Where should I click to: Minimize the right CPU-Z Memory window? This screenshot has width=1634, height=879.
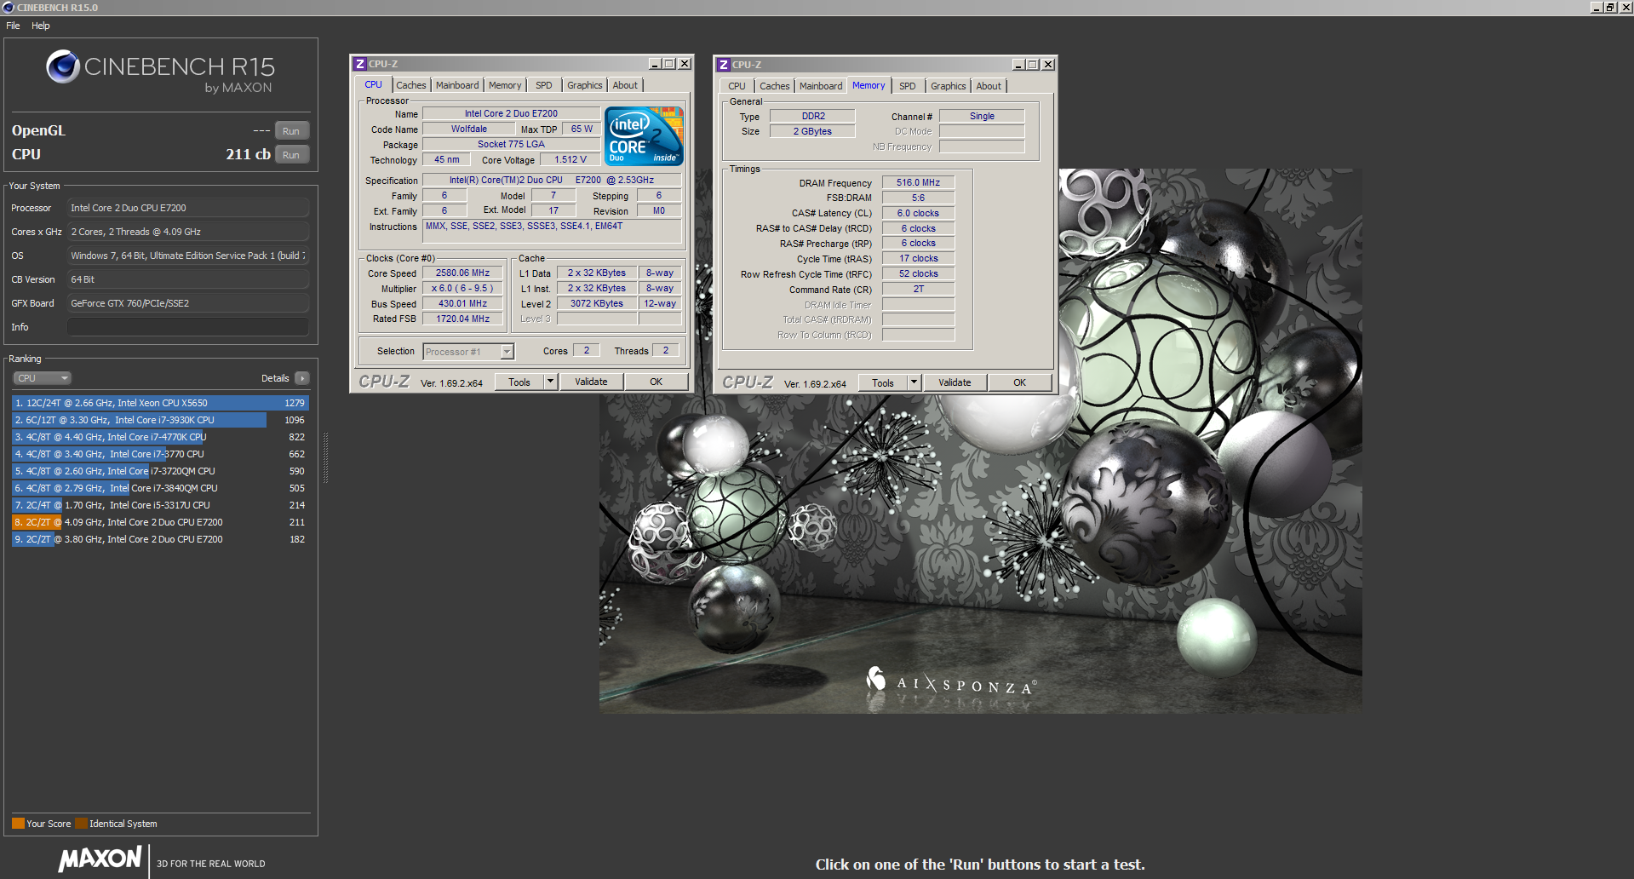[1018, 65]
